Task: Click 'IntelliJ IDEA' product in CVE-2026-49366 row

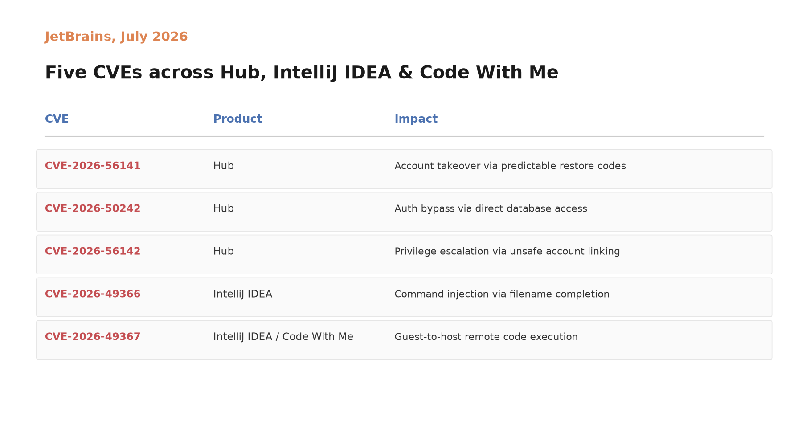Action: click(x=243, y=294)
